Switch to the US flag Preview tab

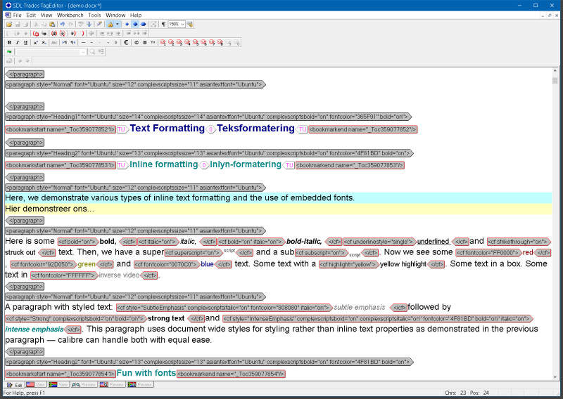pos(112,385)
